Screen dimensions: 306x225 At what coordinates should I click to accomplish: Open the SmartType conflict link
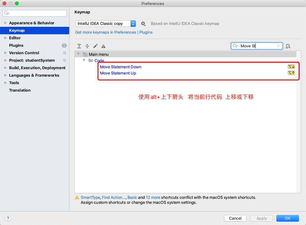click(x=90, y=198)
